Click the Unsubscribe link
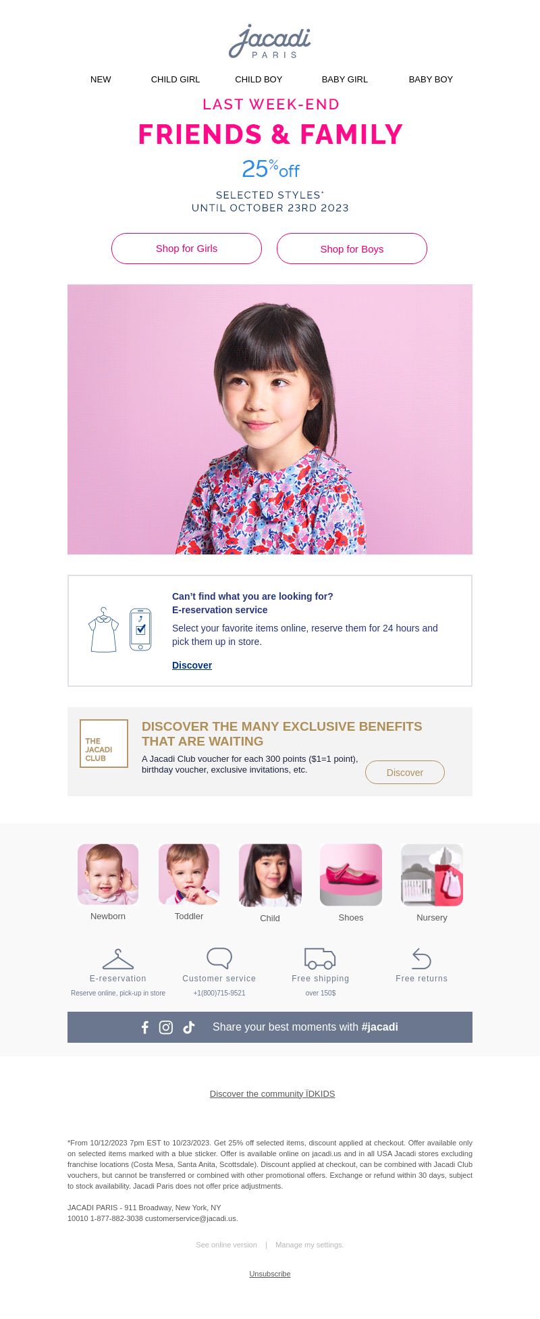Screen dimensions: 540x1319 pos(270,1274)
